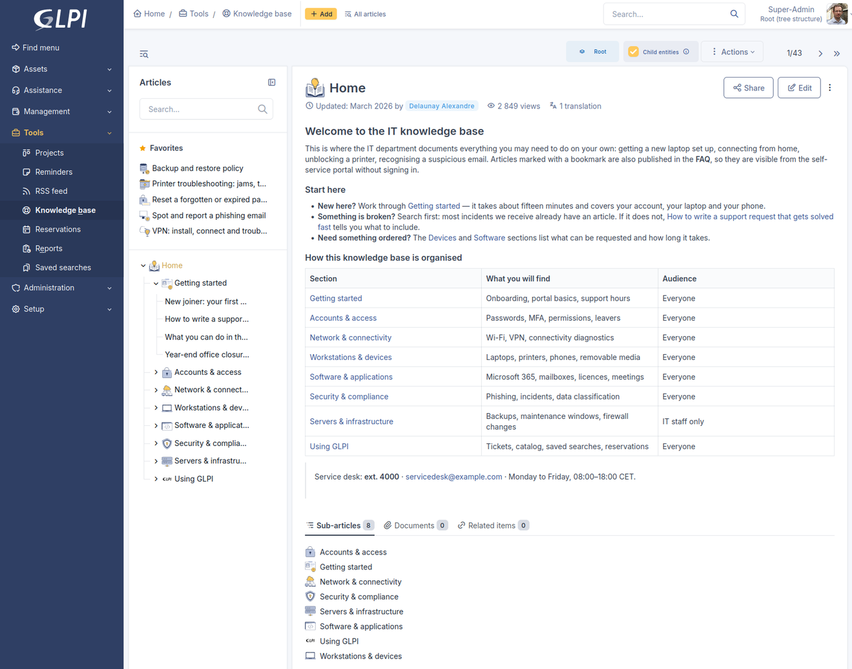Image resolution: width=852 pixels, height=669 pixels.
Task: Switch to the Related items tab
Action: [494, 526]
